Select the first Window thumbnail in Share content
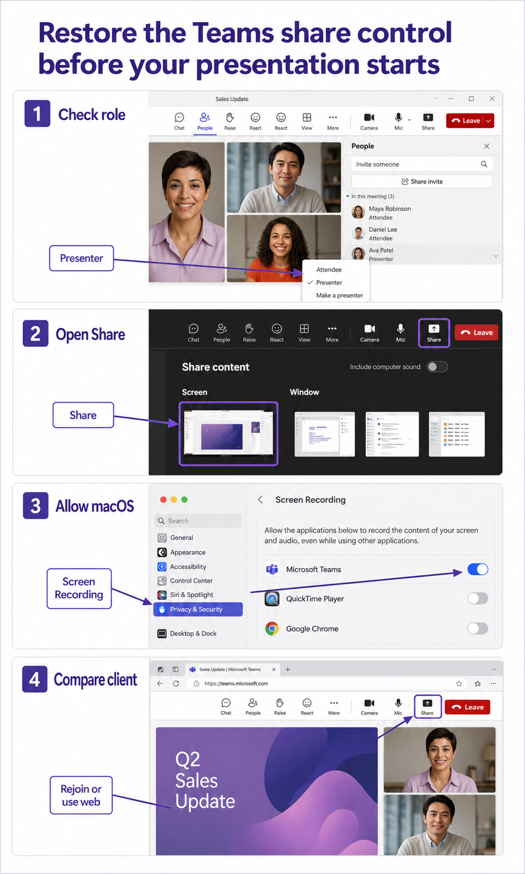Image resolution: width=525 pixels, height=874 pixels. [325, 434]
